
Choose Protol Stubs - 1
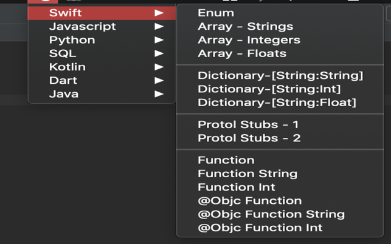[x=280, y=124]
